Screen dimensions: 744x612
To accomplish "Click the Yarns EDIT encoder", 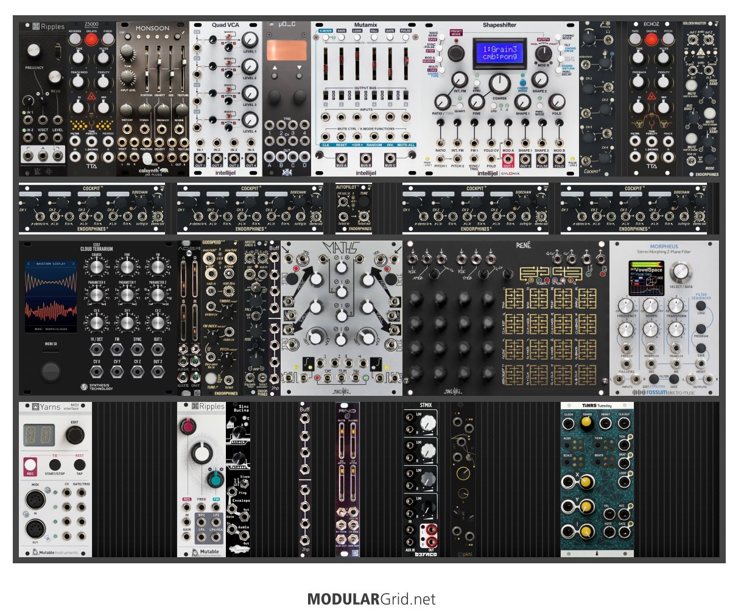I will 75,434.
